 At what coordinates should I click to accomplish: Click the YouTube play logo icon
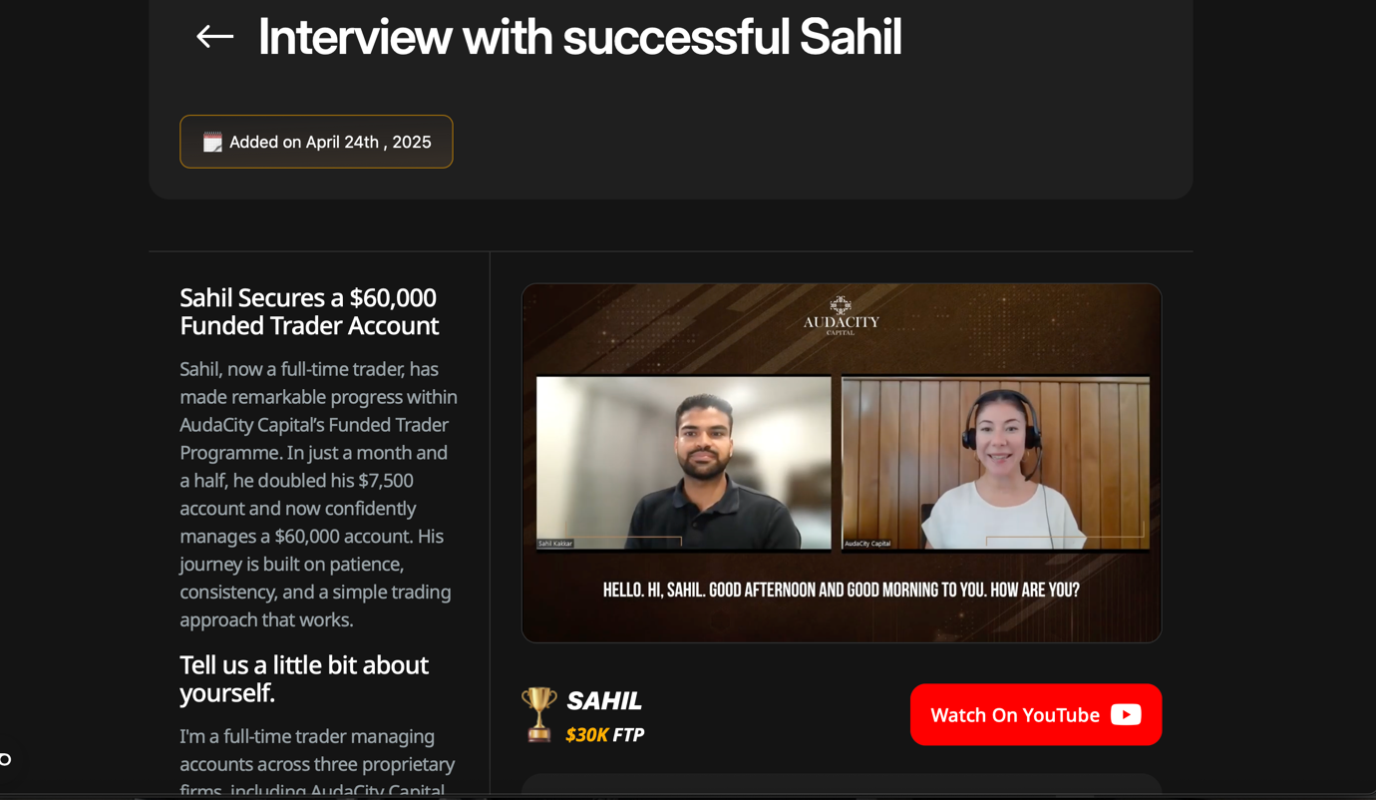[x=1126, y=714]
